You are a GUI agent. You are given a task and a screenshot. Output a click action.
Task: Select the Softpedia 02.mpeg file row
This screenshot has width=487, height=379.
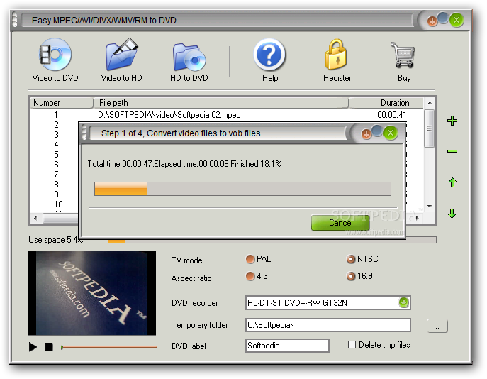[x=227, y=115]
